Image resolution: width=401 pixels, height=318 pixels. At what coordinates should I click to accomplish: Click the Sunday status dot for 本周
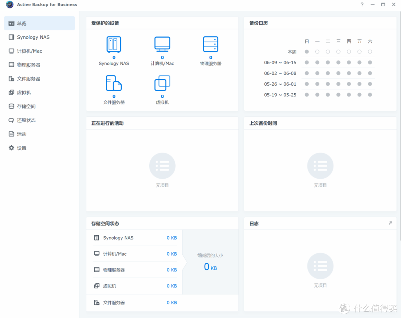point(307,52)
